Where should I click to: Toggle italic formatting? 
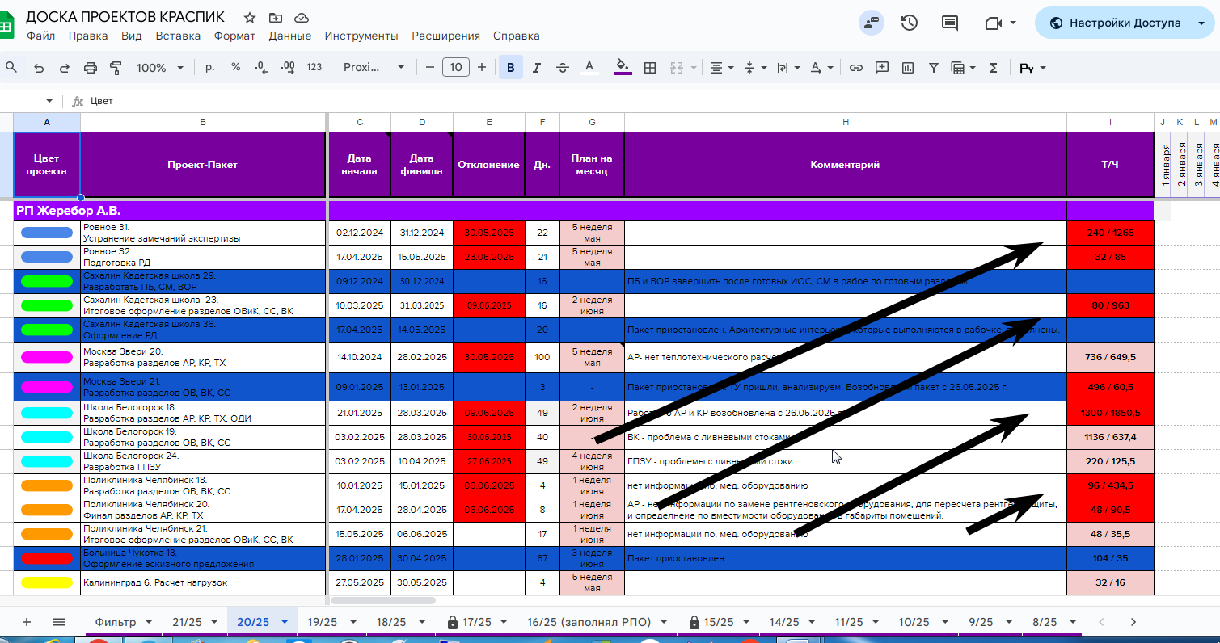pos(536,68)
